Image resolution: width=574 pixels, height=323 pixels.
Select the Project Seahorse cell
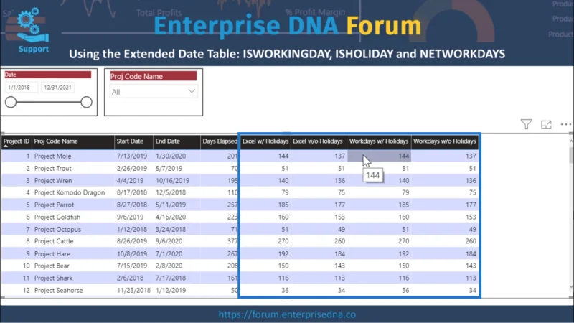[x=59, y=291]
